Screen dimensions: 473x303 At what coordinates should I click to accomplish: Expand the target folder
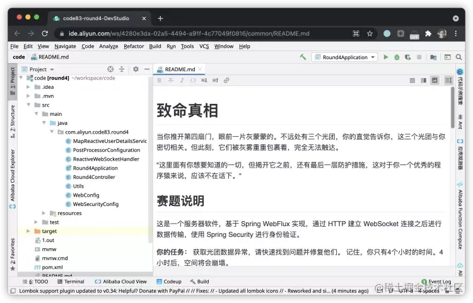coord(28,231)
